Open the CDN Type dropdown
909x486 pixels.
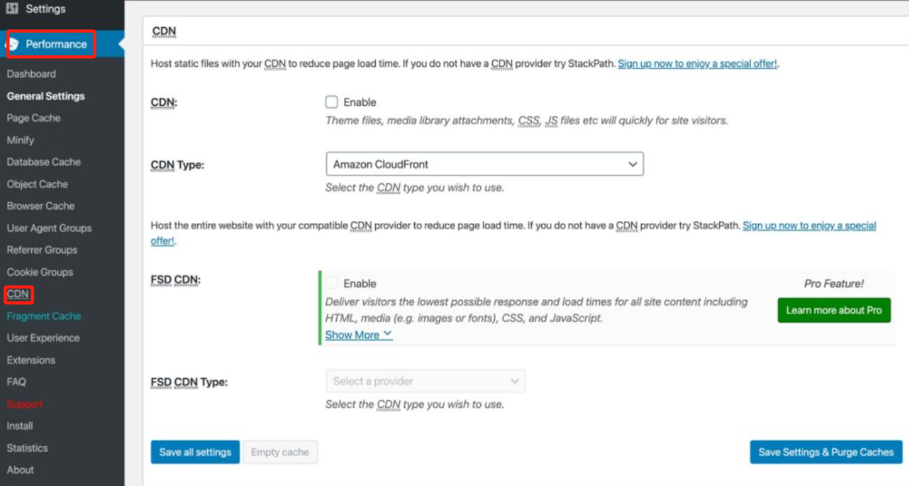point(484,163)
